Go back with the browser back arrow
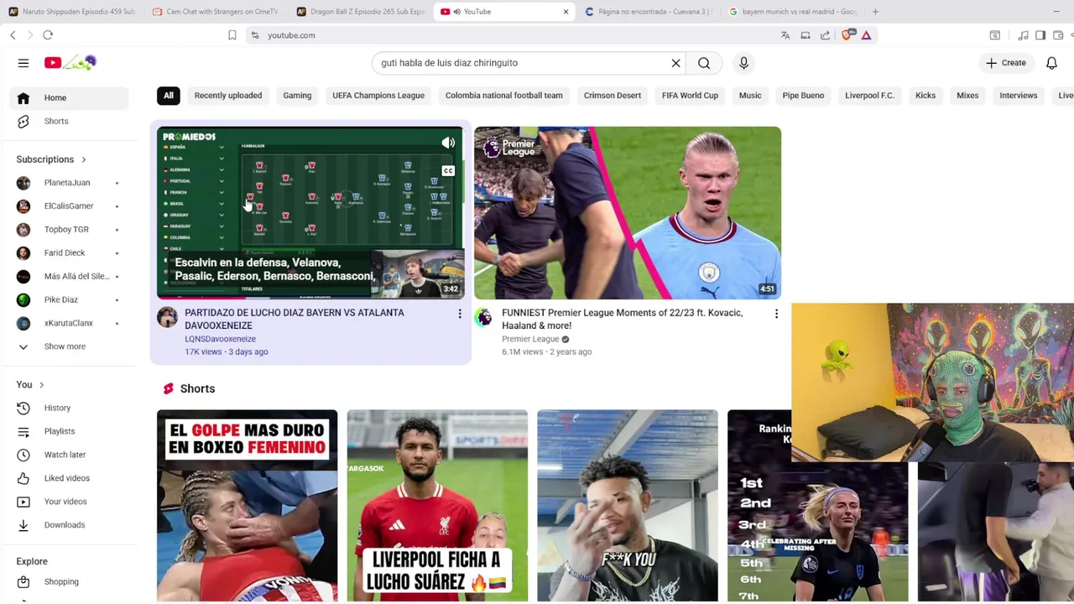Screen dimensions: 1074x604 (13, 35)
